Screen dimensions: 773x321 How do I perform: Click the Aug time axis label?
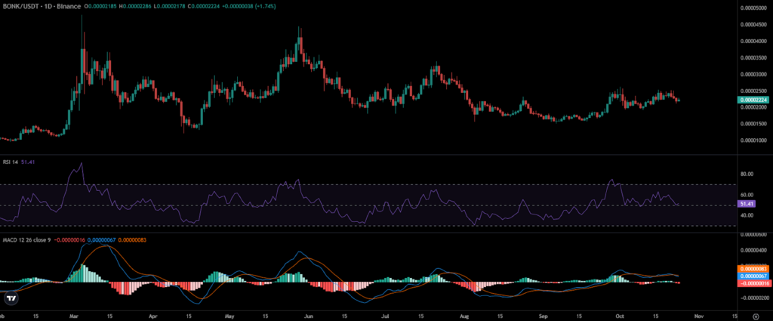(x=464, y=316)
